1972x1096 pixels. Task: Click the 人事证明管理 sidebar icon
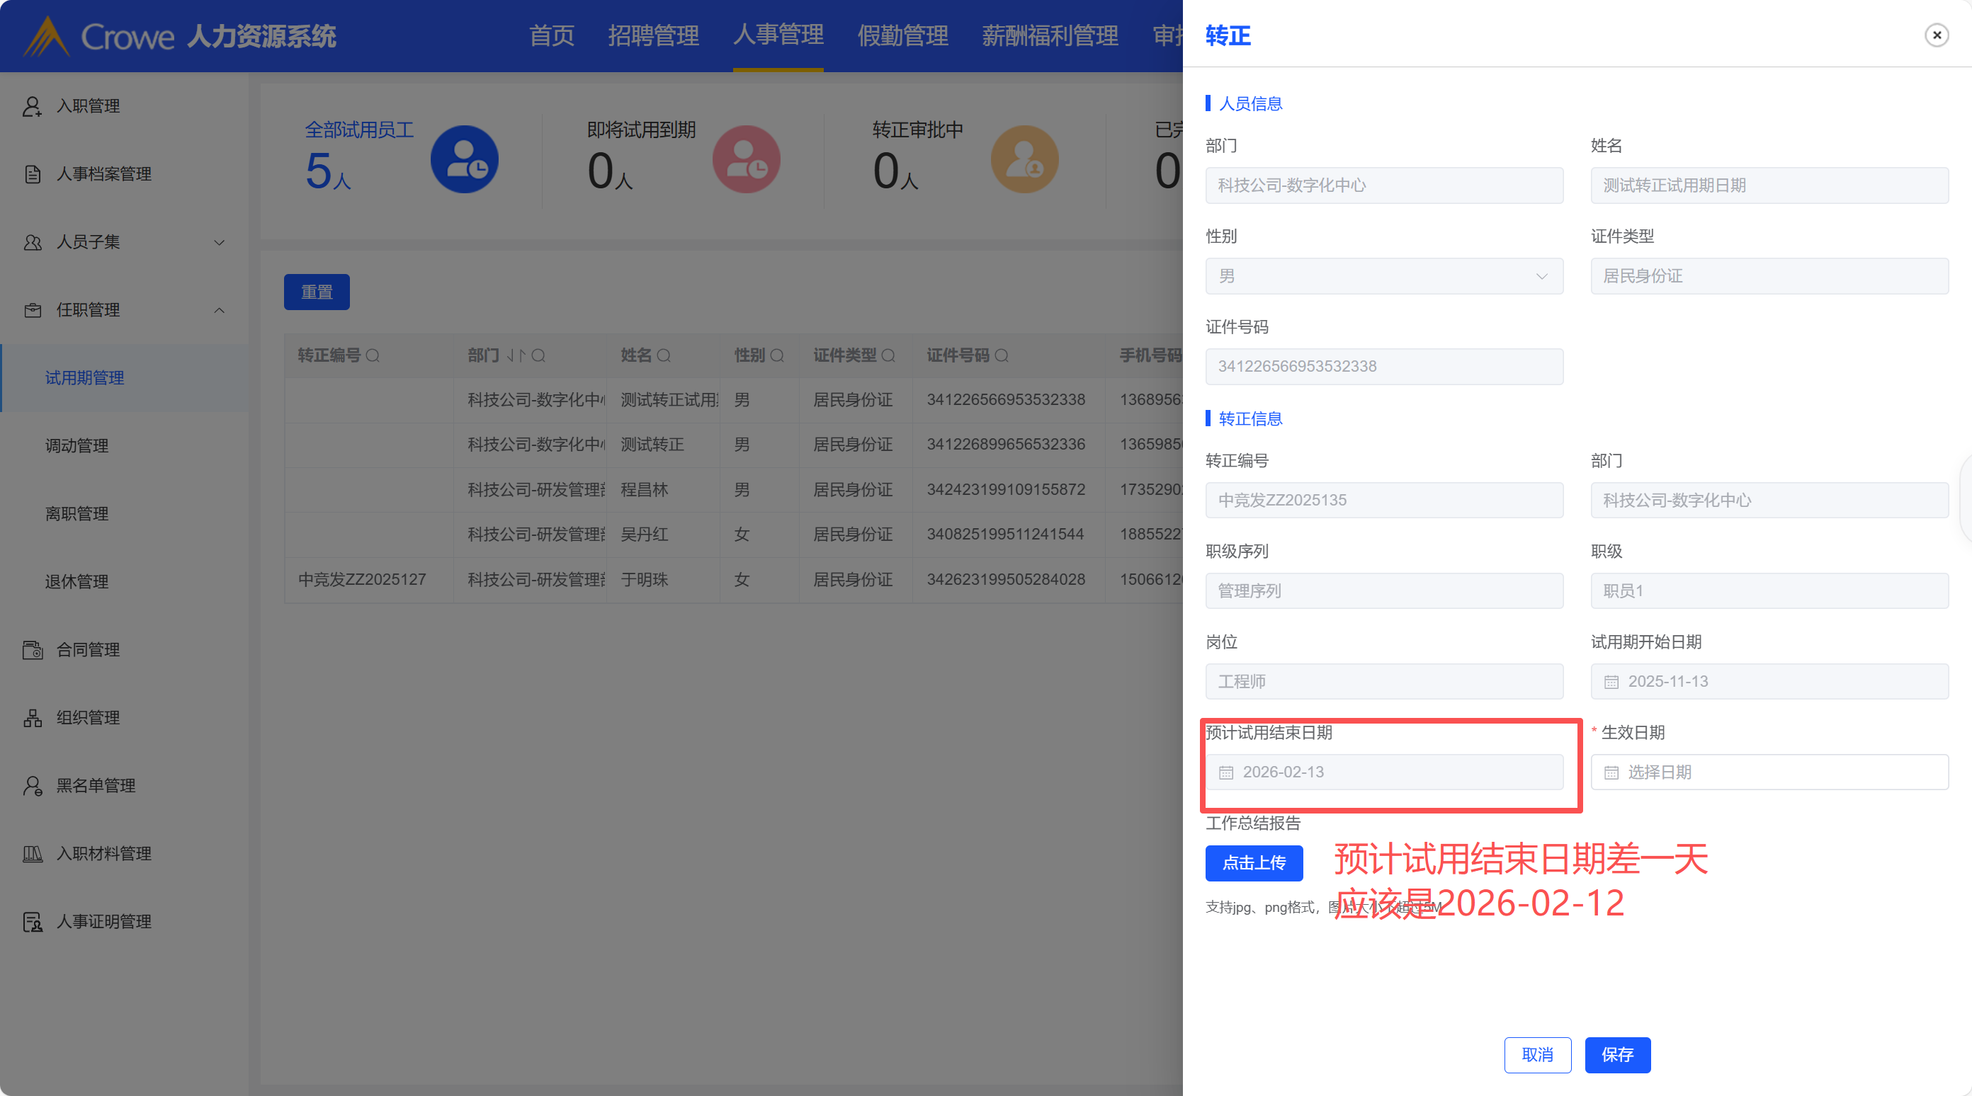(x=32, y=922)
